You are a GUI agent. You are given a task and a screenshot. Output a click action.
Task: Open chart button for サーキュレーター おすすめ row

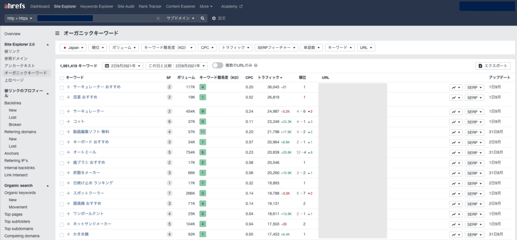(456, 88)
